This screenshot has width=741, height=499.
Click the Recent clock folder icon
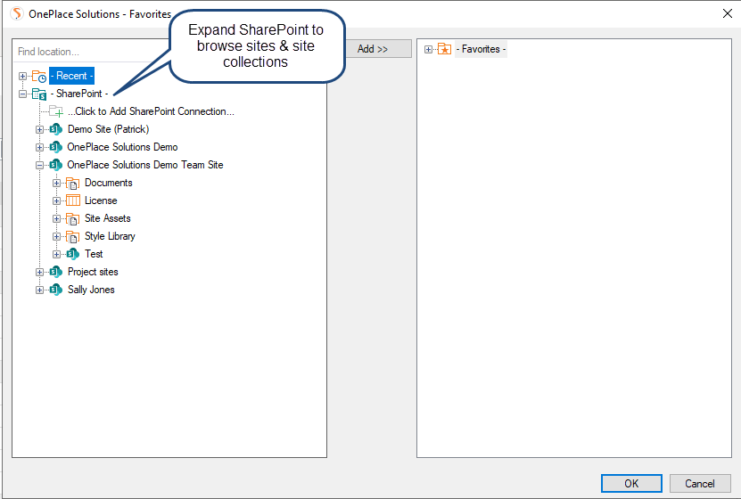(38, 77)
